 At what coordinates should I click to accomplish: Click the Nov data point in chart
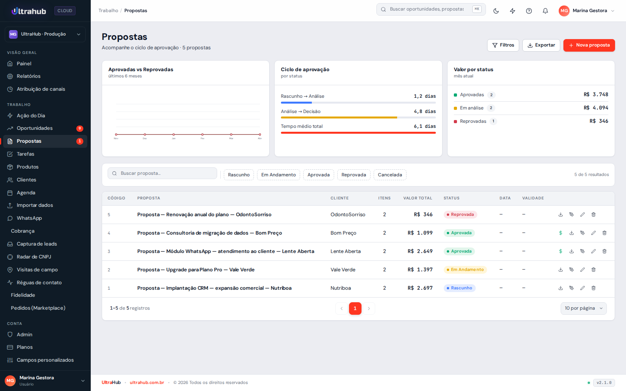coord(116,135)
